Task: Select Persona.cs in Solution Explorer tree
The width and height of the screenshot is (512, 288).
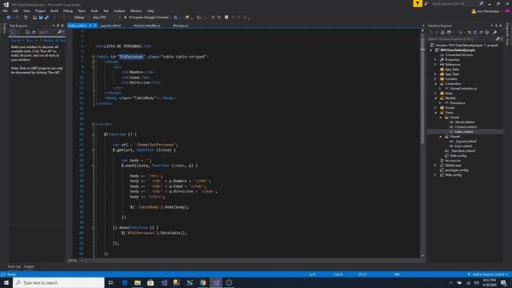Action: click(457, 103)
